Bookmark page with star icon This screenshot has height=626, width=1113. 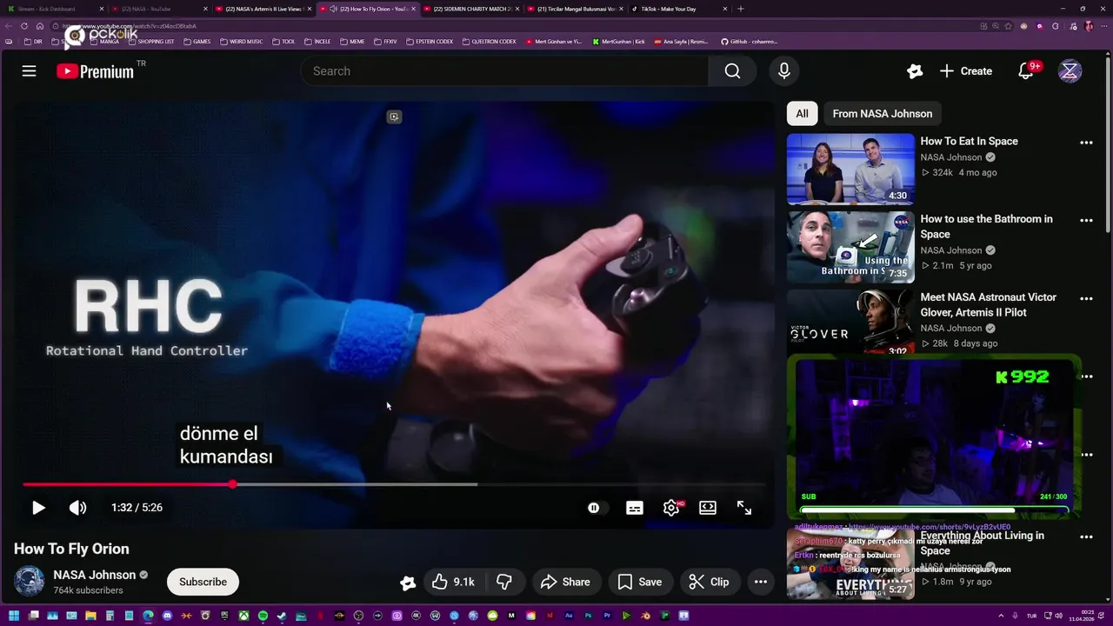click(1009, 26)
